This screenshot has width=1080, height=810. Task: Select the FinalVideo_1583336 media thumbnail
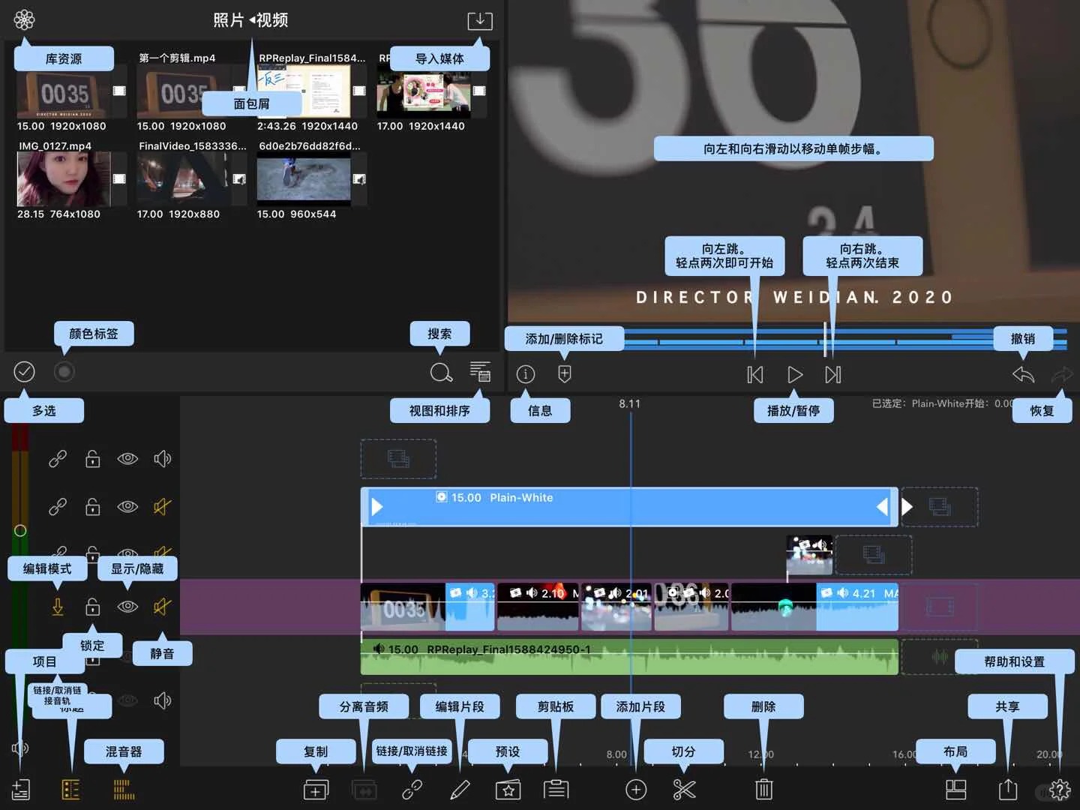click(184, 179)
